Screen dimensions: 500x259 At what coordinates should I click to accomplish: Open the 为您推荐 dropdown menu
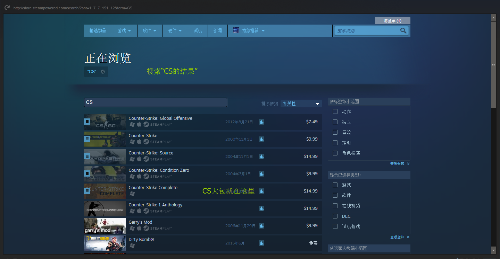[x=249, y=30]
